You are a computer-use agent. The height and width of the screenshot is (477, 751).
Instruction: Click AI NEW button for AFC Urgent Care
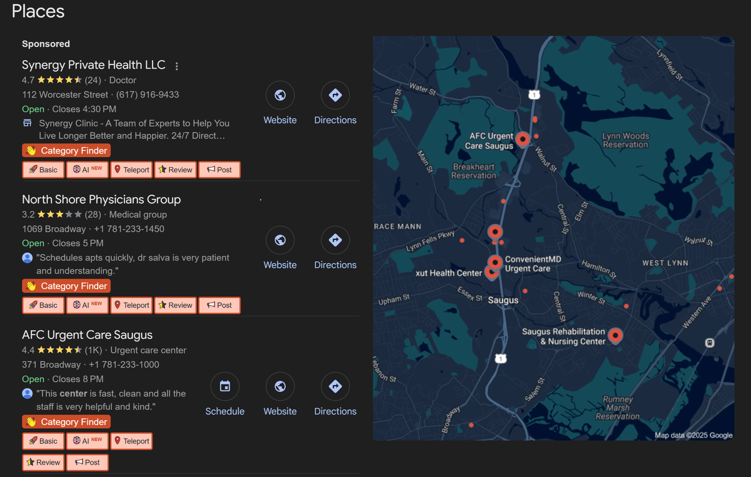(87, 441)
